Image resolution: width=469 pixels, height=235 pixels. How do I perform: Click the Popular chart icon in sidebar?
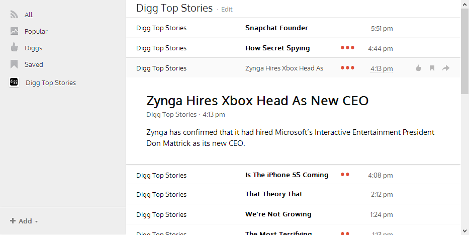[14, 31]
